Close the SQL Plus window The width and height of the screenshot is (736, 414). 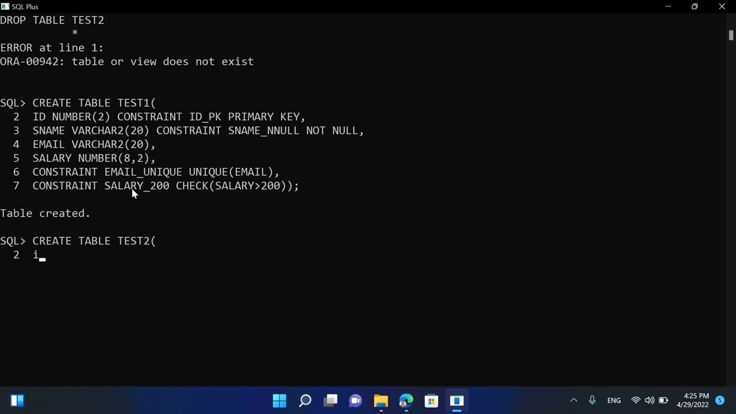pyautogui.click(x=722, y=6)
